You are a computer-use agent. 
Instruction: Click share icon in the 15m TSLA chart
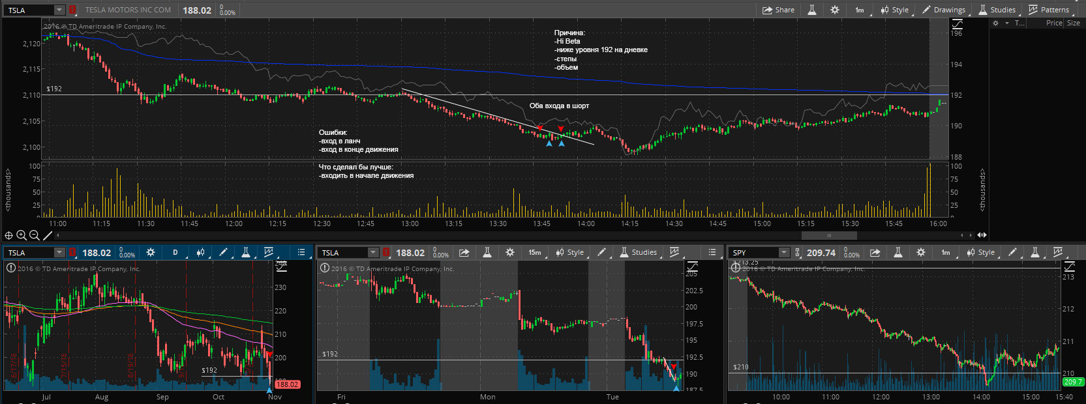point(464,252)
